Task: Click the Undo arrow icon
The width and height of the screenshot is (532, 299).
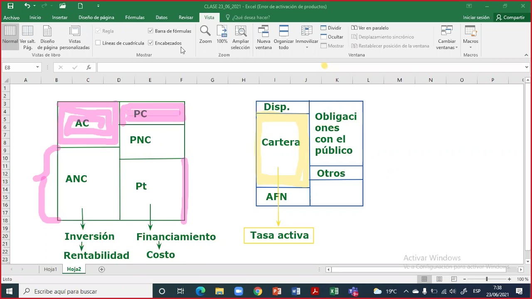Action: pos(27,6)
